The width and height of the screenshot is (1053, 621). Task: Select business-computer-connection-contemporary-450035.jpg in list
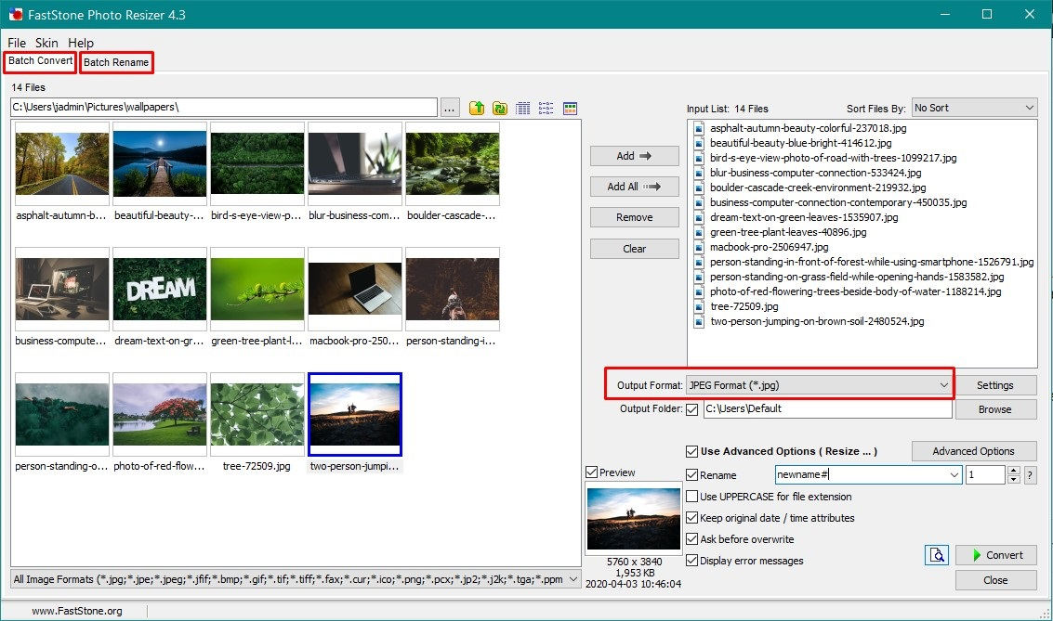click(838, 202)
